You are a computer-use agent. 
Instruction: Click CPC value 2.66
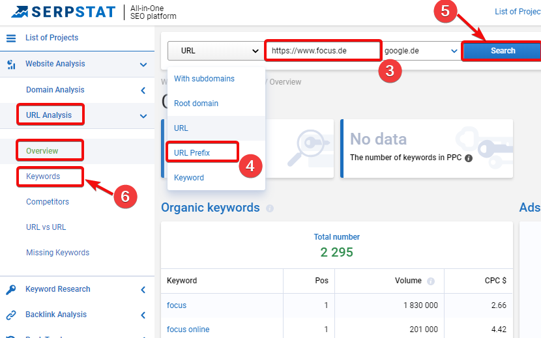coord(499,305)
